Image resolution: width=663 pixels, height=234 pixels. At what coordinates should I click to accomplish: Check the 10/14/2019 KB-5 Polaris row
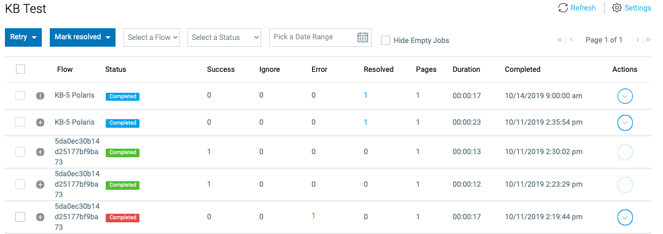[20, 95]
